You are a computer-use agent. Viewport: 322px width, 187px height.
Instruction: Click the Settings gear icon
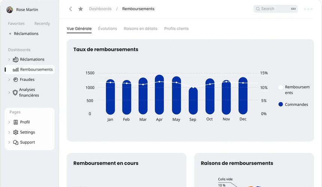point(15,132)
